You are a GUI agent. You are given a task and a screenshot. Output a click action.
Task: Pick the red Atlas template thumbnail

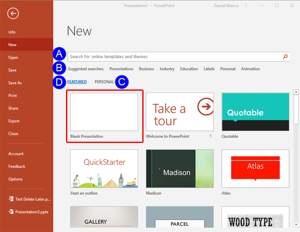click(x=255, y=169)
